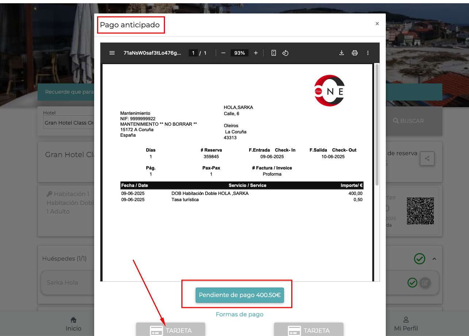Click the fit to page icon
This screenshot has width=469, height=336.
274,53
